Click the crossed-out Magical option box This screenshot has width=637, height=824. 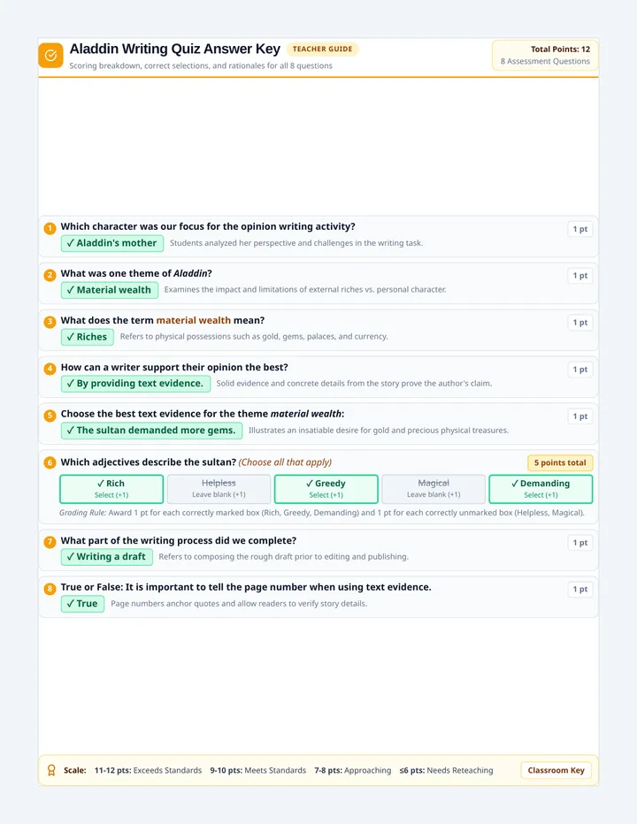[x=434, y=489]
